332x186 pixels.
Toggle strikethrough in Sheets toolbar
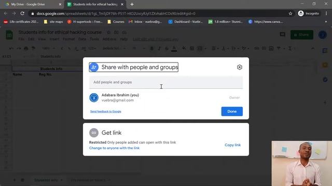click(x=167, y=49)
